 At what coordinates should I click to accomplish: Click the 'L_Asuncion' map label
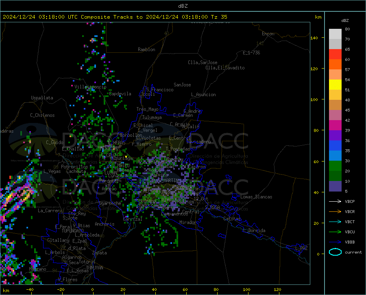[x=203, y=95]
